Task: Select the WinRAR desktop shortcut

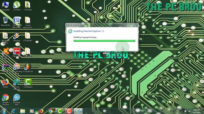Action: [x=5, y=68]
